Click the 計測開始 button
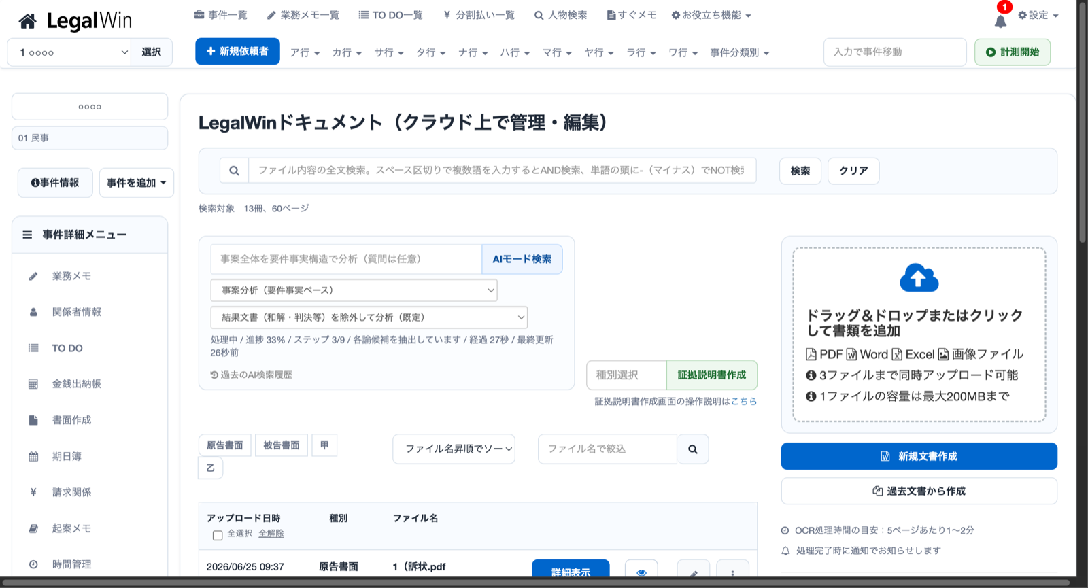This screenshot has height=588, width=1088. (x=1013, y=52)
